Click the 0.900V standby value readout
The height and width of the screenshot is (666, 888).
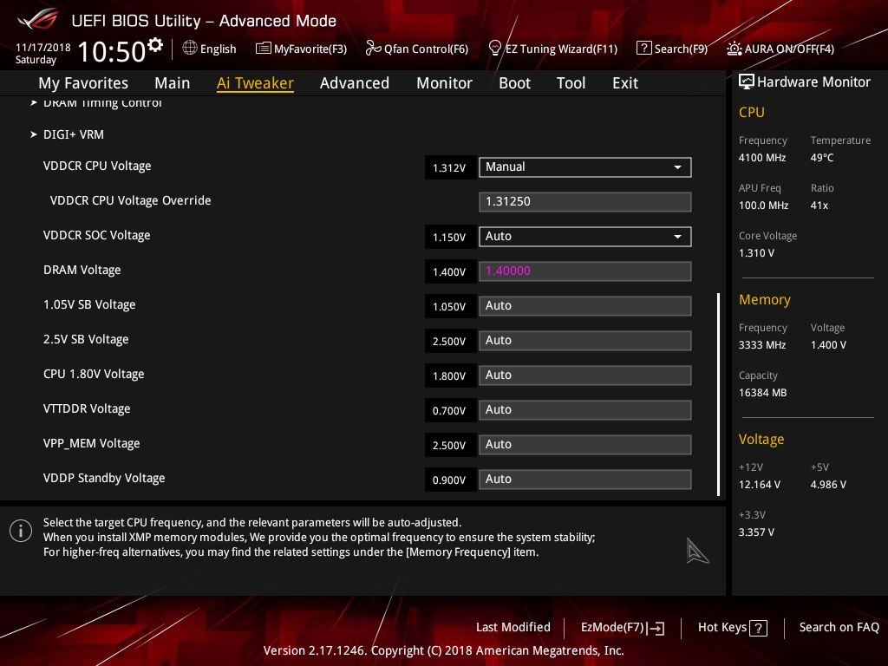tap(450, 480)
